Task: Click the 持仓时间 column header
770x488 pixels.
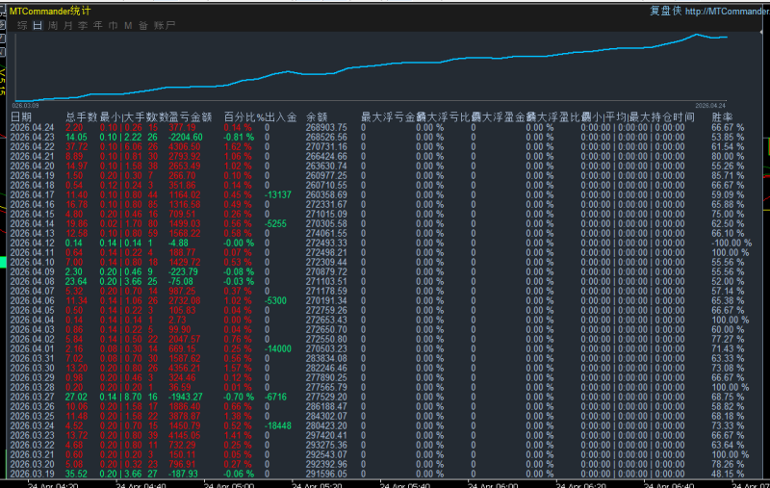Action: (x=673, y=116)
